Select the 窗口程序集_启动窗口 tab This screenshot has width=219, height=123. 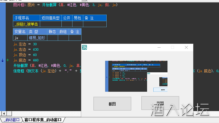point(43,120)
